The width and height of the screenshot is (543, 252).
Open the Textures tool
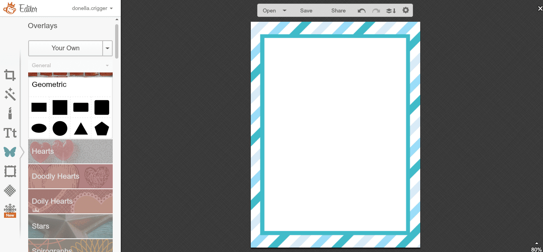(x=10, y=190)
